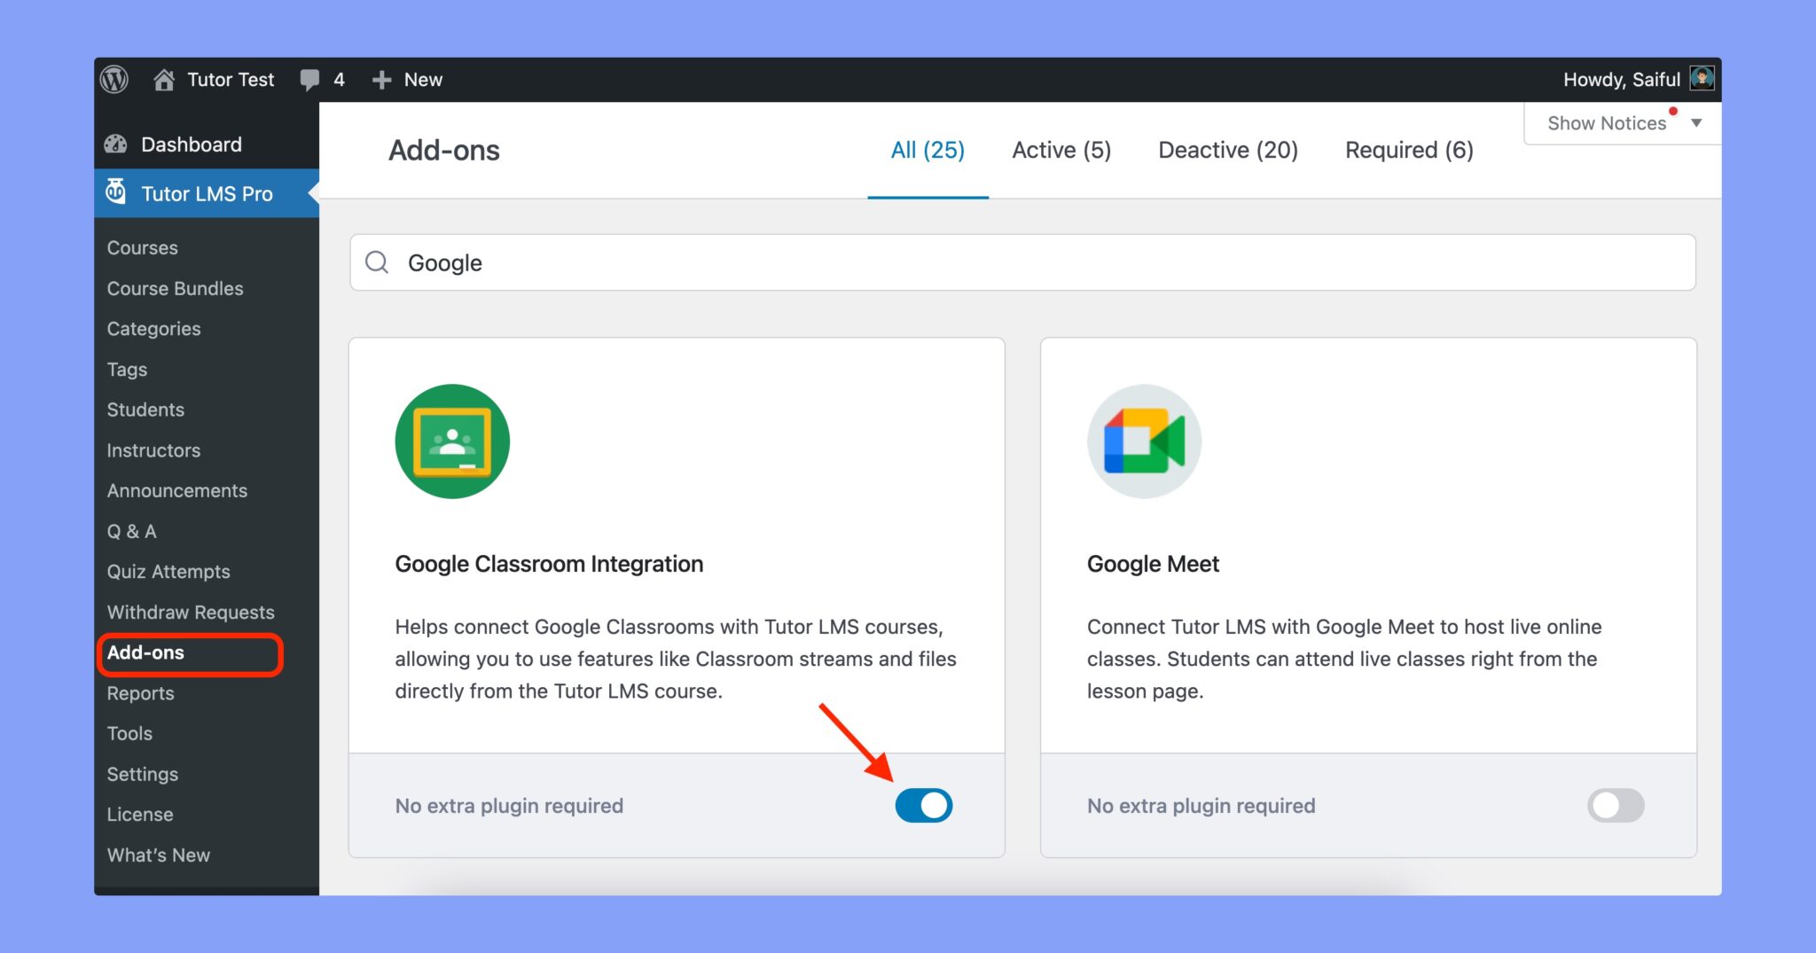
Task: Open the WordPress logo menu
Action: [x=113, y=79]
